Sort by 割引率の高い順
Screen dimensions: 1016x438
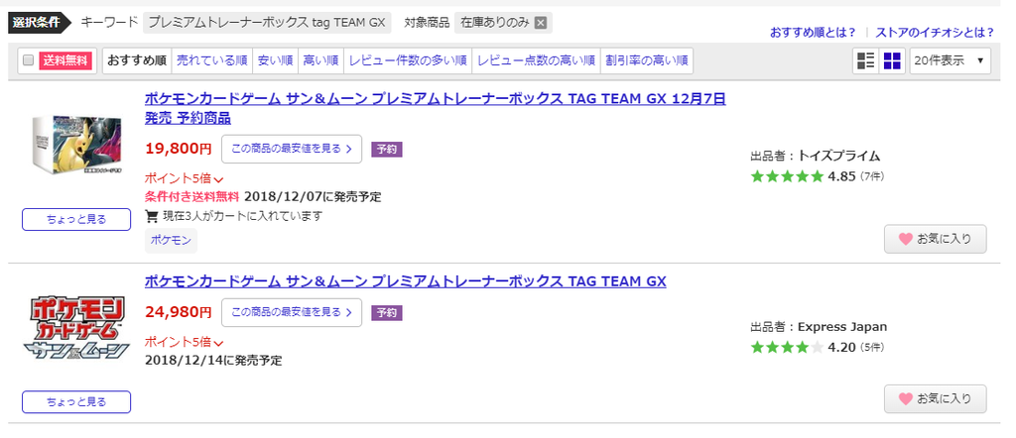[x=647, y=60]
